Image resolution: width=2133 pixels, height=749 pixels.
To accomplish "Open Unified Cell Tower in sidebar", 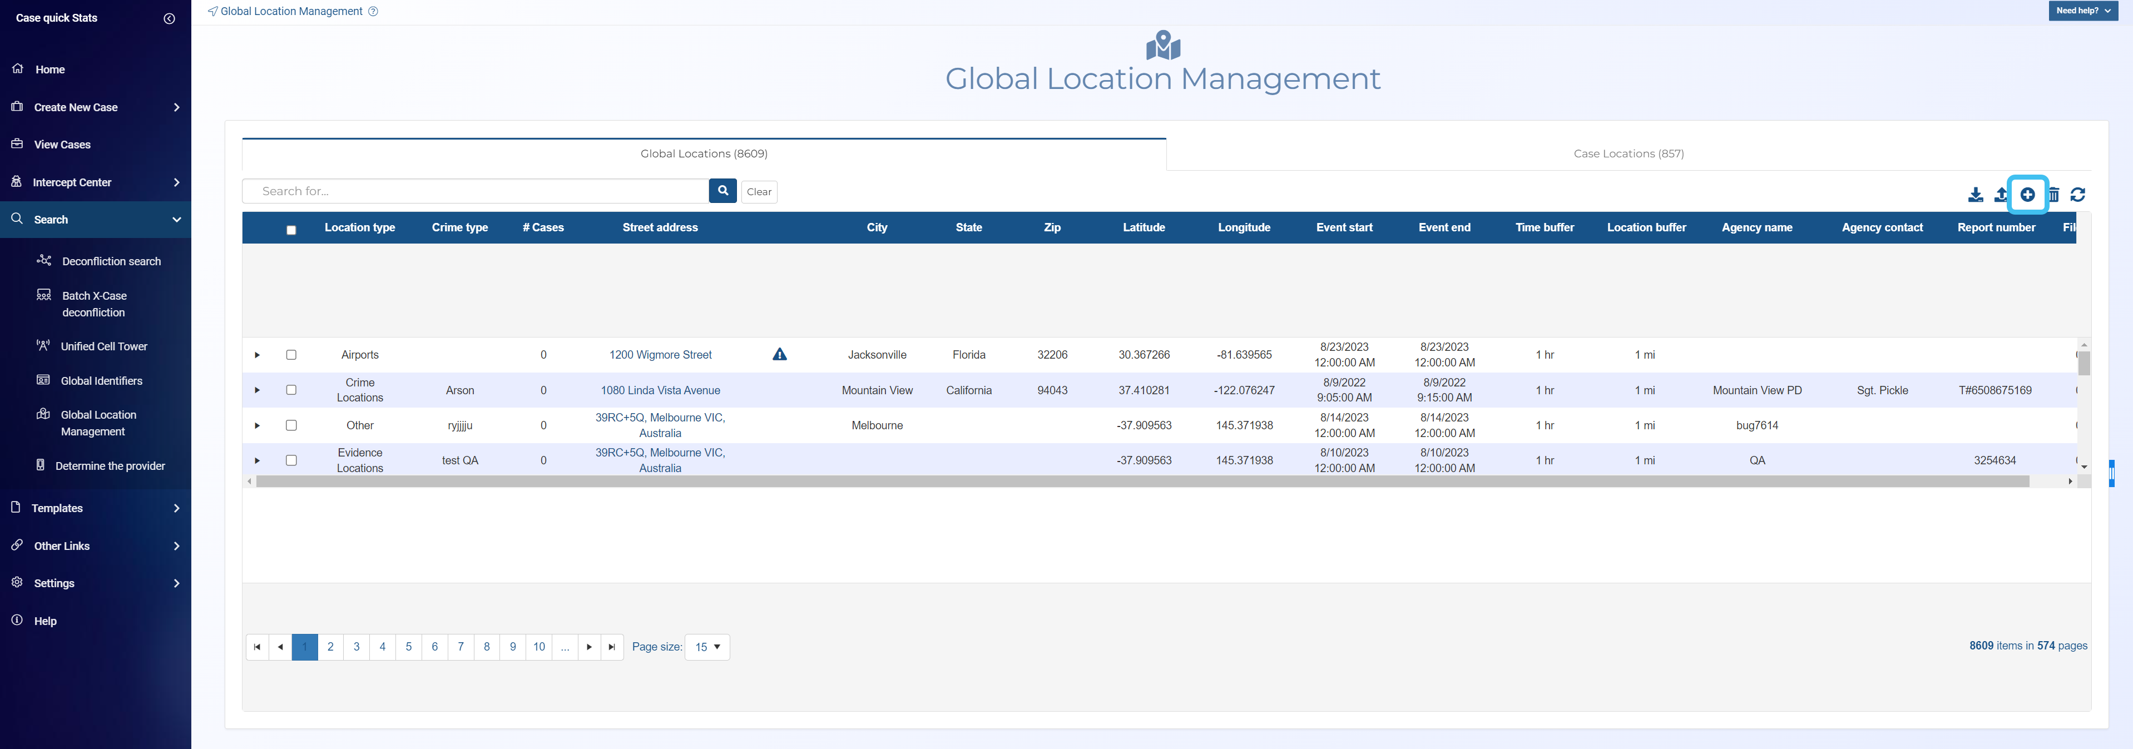I will tap(103, 347).
